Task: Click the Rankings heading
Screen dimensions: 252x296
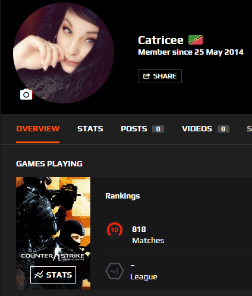Action: (x=122, y=196)
